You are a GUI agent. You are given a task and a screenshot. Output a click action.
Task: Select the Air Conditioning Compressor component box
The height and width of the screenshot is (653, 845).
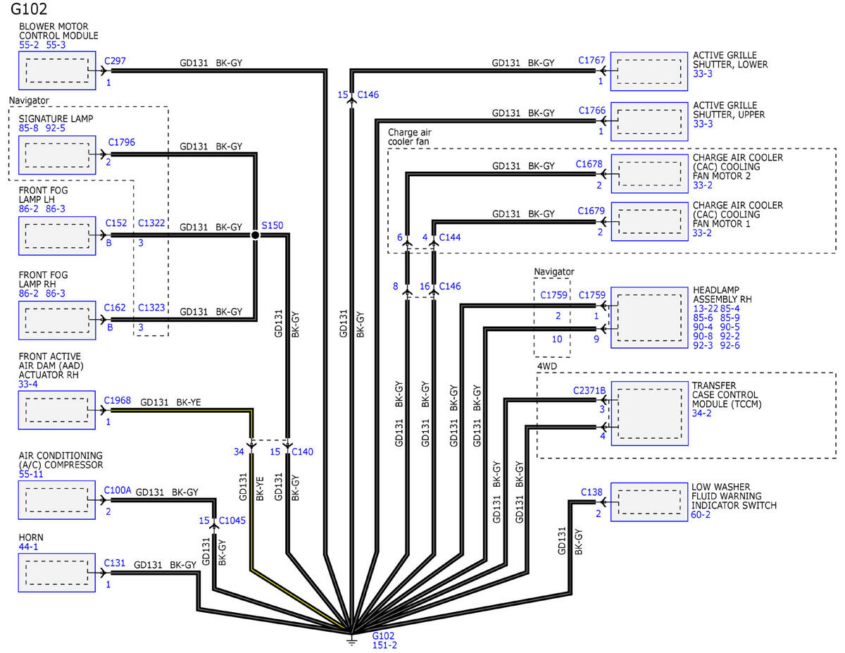pyautogui.click(x=57, y=500)
